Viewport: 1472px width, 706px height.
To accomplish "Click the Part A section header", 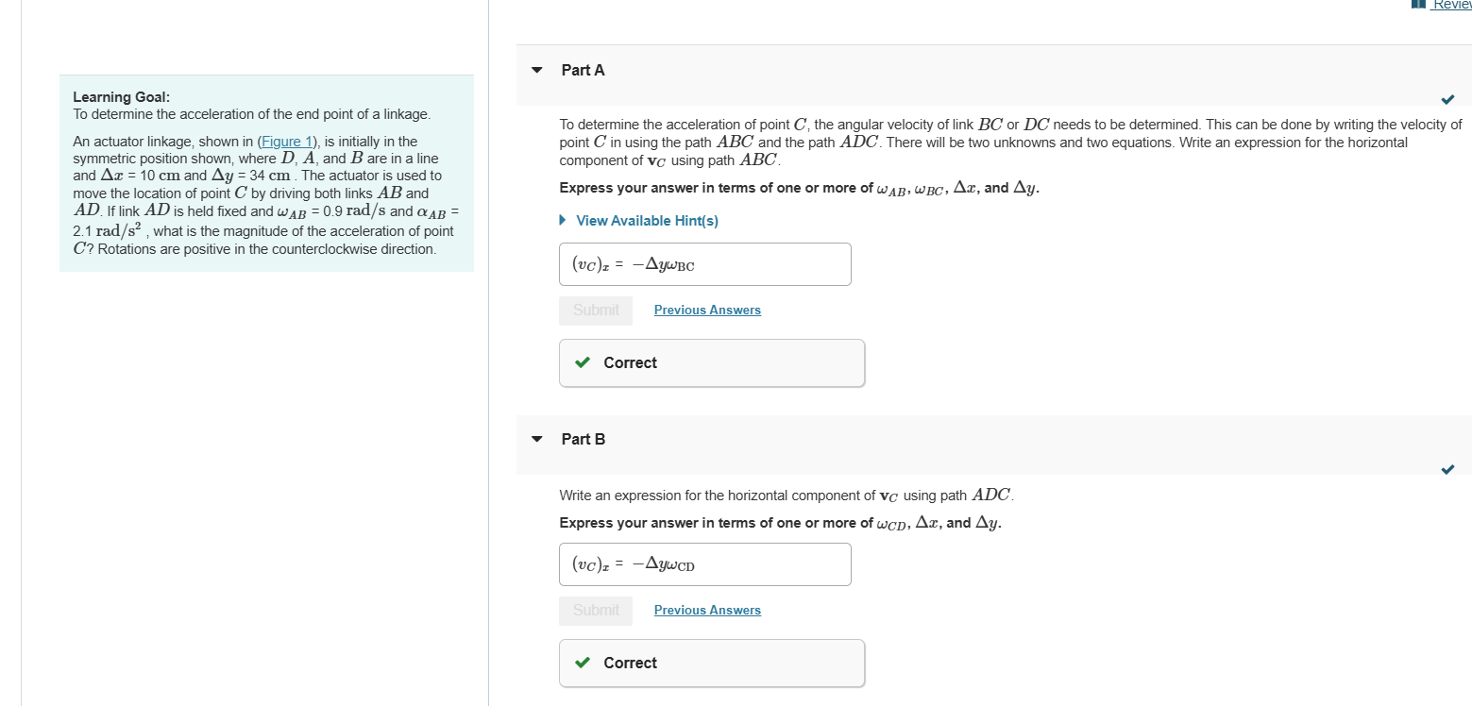I will click(583, 69).
